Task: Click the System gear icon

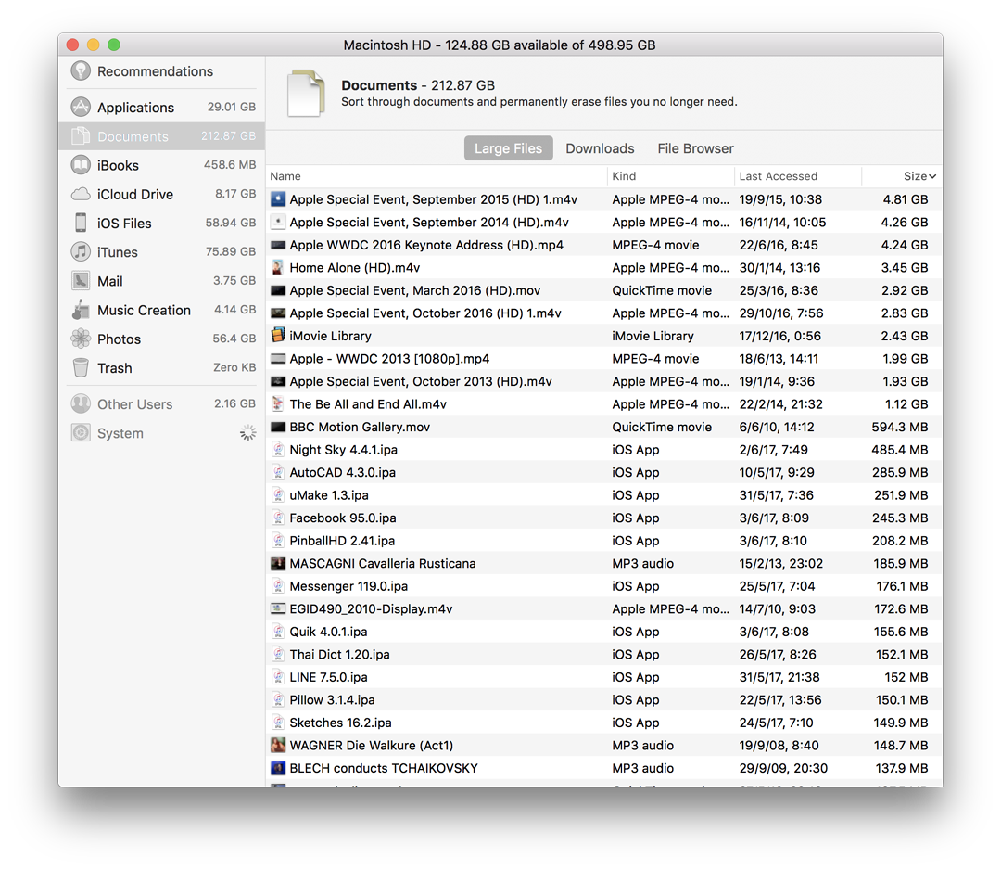Action: point(81,432)
